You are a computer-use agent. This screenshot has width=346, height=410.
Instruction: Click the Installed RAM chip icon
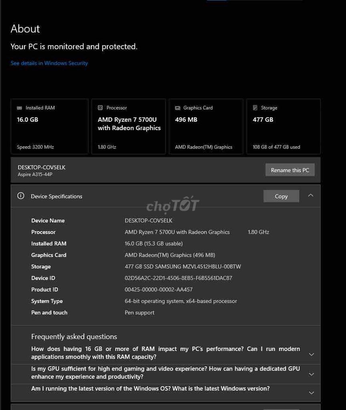click(x=19, y=108)
